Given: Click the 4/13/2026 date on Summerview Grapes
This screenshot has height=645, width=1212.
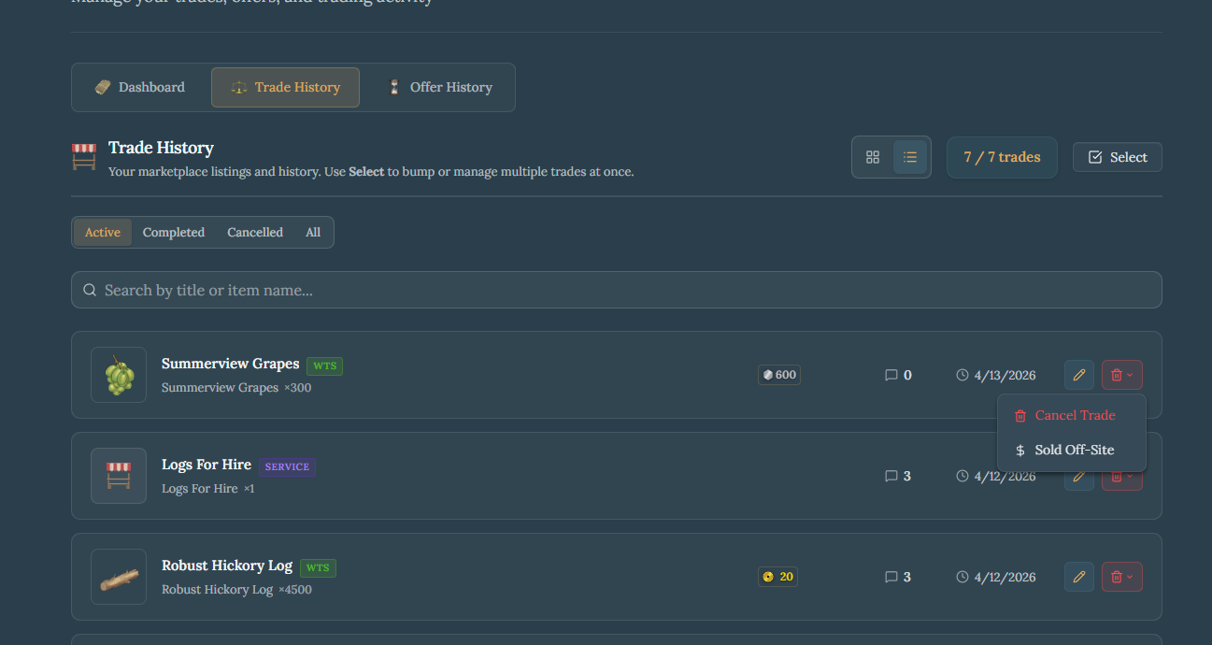Looking at the screenshot, I should tap(1005, 375).
